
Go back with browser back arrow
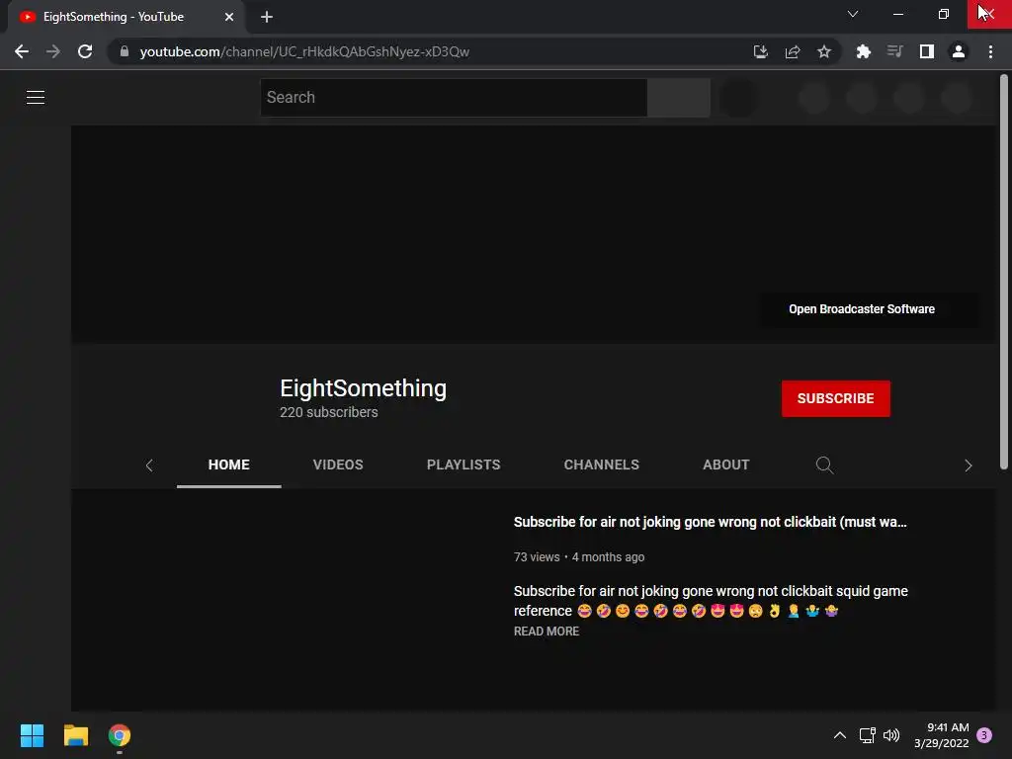coord(22,51)
